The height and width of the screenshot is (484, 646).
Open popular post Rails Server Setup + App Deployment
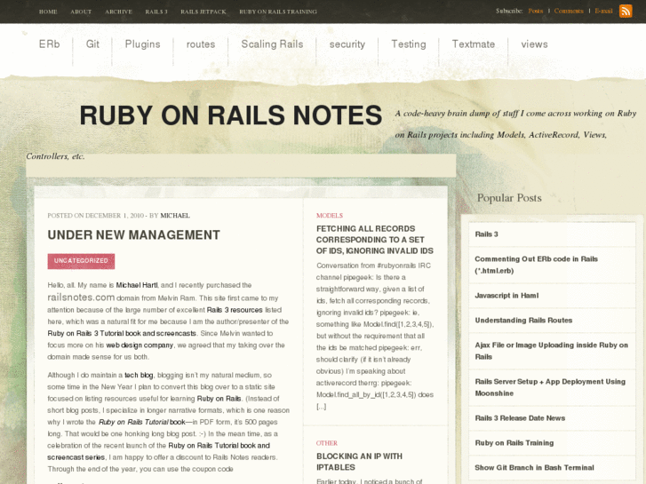click(x=552, y=387)
